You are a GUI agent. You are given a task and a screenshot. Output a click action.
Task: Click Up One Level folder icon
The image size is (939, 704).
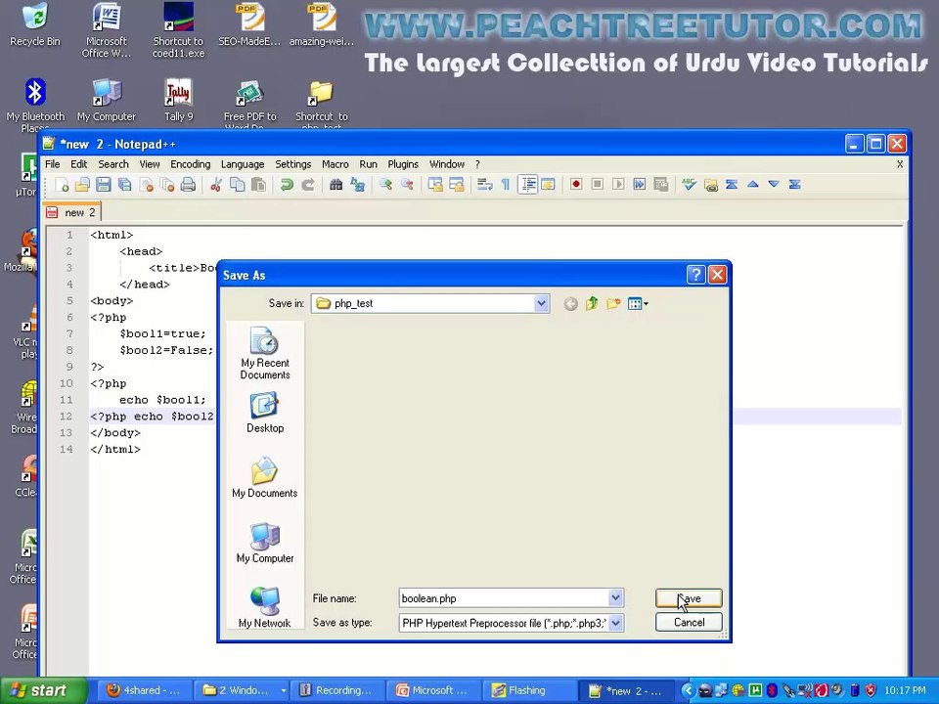click(592, 303)
